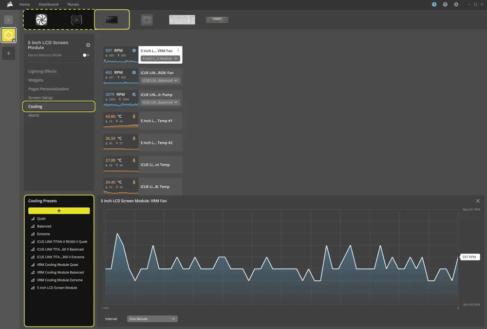Open Screen Setup section

(x=40, y=97)
